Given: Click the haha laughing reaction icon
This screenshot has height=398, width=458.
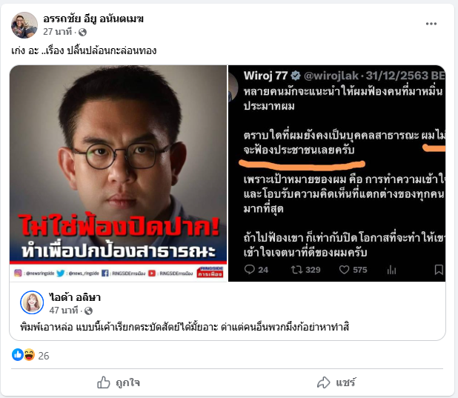Looking at the screenshot, I should 29,355.
